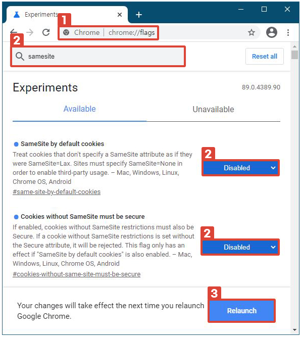The width and height of the screenshot is (301, 338).
Task: Click the vertical scrollbar thumb
Action: pyautogui.click(x=294, y=55)
